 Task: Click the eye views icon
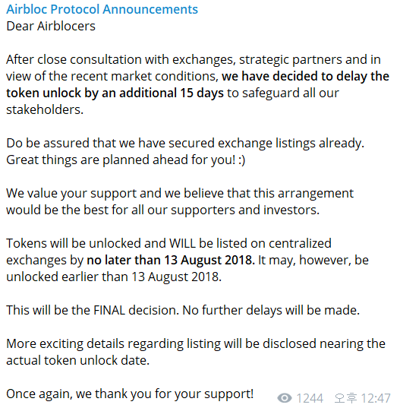coord(285,398)
